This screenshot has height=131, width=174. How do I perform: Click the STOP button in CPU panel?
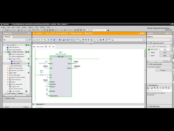[165, 52]
